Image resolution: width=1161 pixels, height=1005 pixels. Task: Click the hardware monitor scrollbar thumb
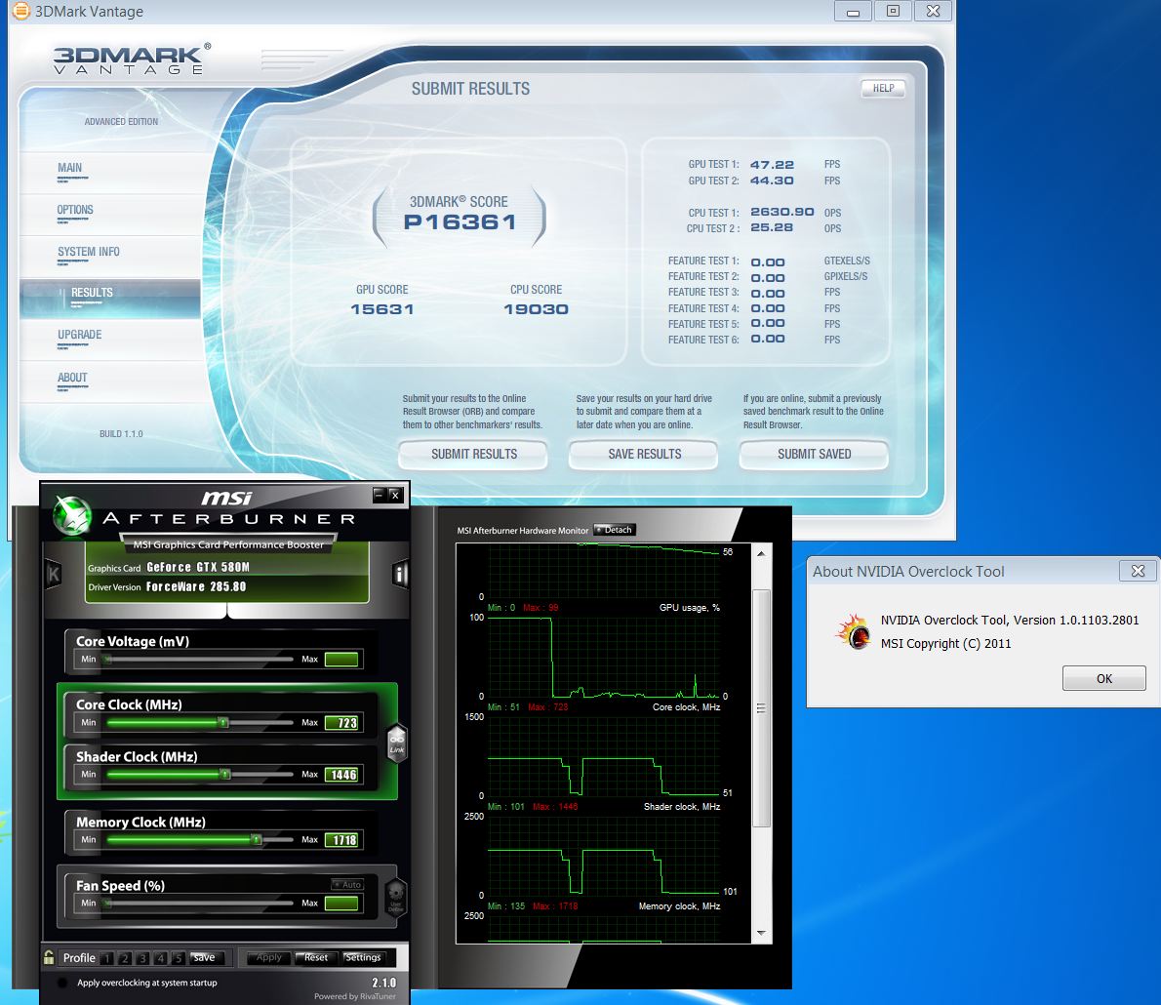pos(761,708)
